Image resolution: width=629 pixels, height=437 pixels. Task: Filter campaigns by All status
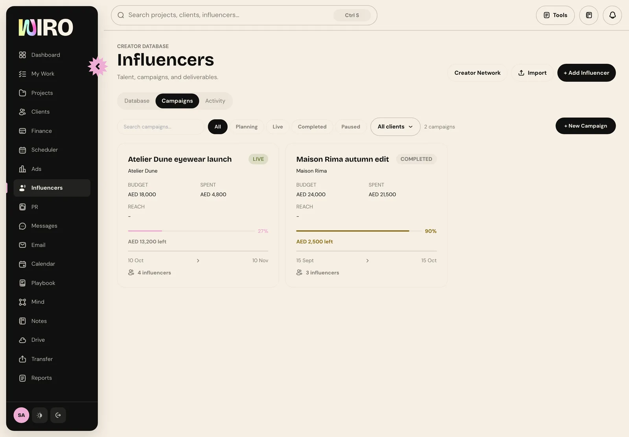tap(218, 127)
